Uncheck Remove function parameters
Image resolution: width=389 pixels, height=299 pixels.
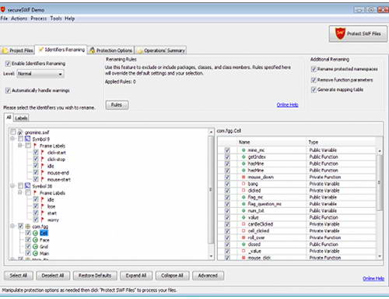tap(314, 79)
